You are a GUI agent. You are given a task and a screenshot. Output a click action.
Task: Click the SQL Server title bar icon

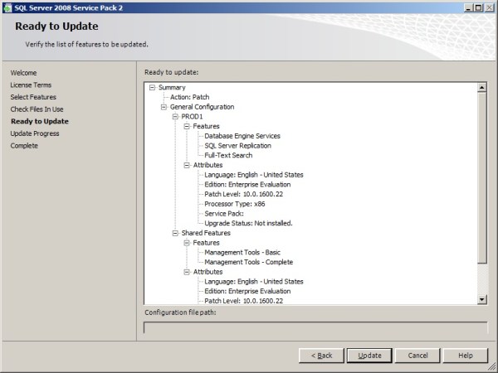(7, 7)
